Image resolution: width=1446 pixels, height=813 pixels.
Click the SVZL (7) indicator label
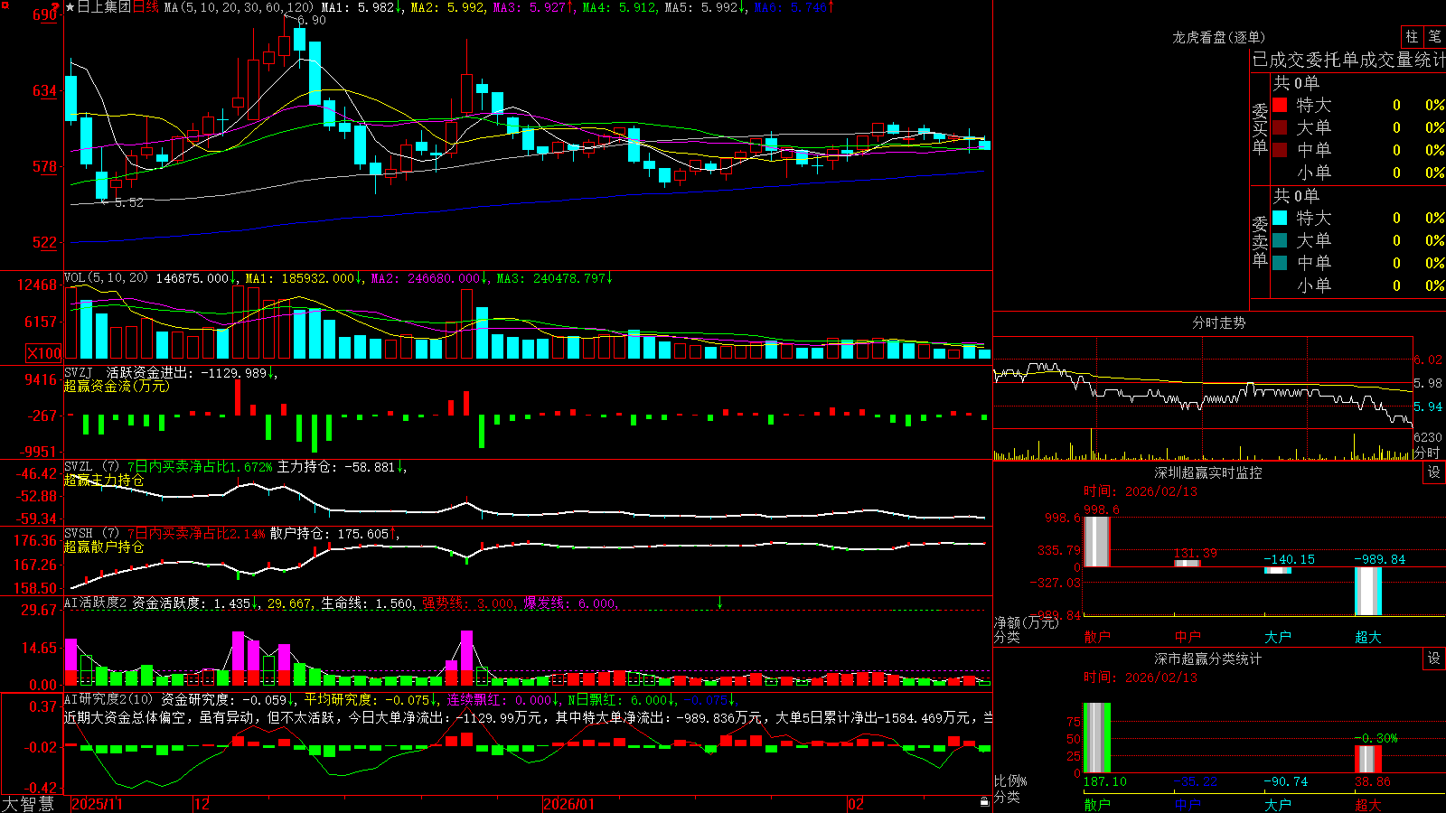click(92, 467)
